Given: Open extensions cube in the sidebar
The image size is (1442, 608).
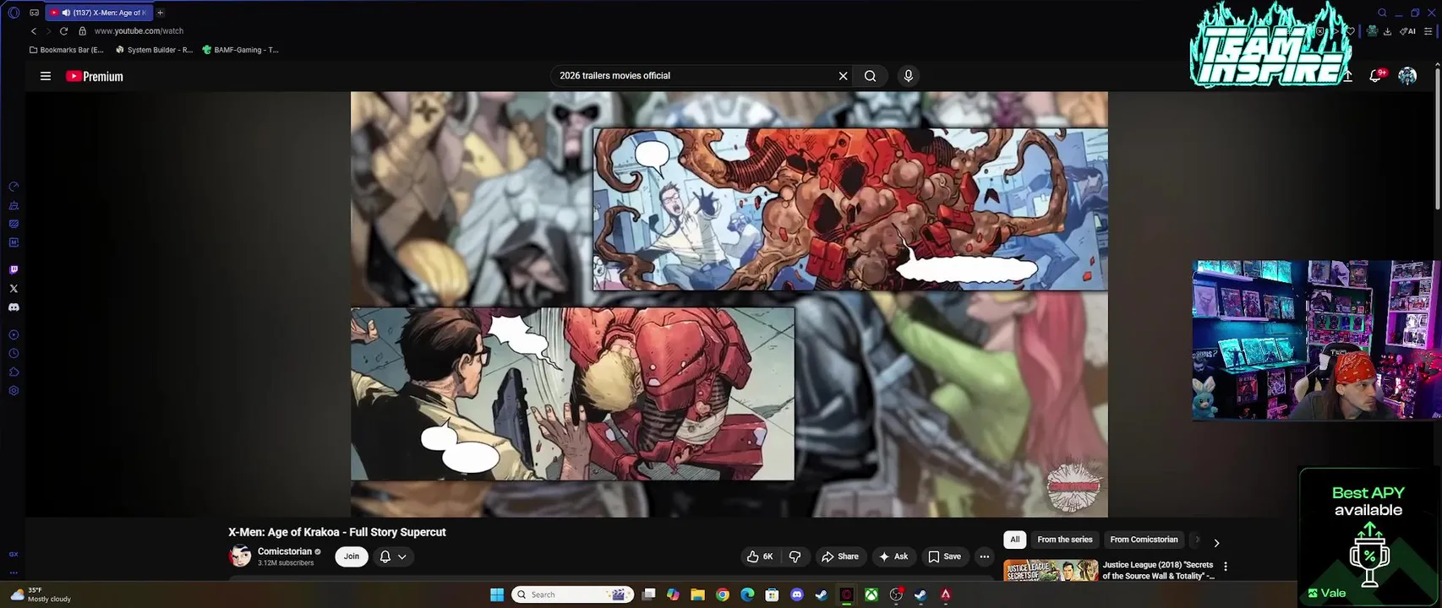Looking at the screenshot, I should click(x=14, y=372).
